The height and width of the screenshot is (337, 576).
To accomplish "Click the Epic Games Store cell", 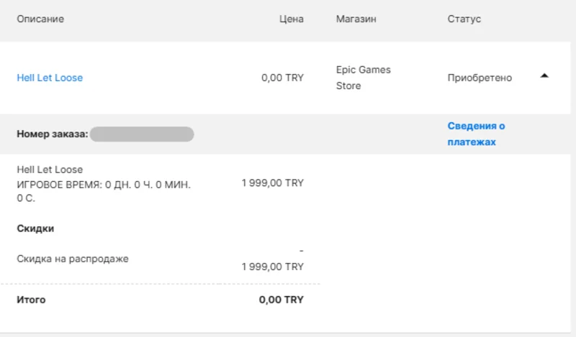I will click(363, 78).
